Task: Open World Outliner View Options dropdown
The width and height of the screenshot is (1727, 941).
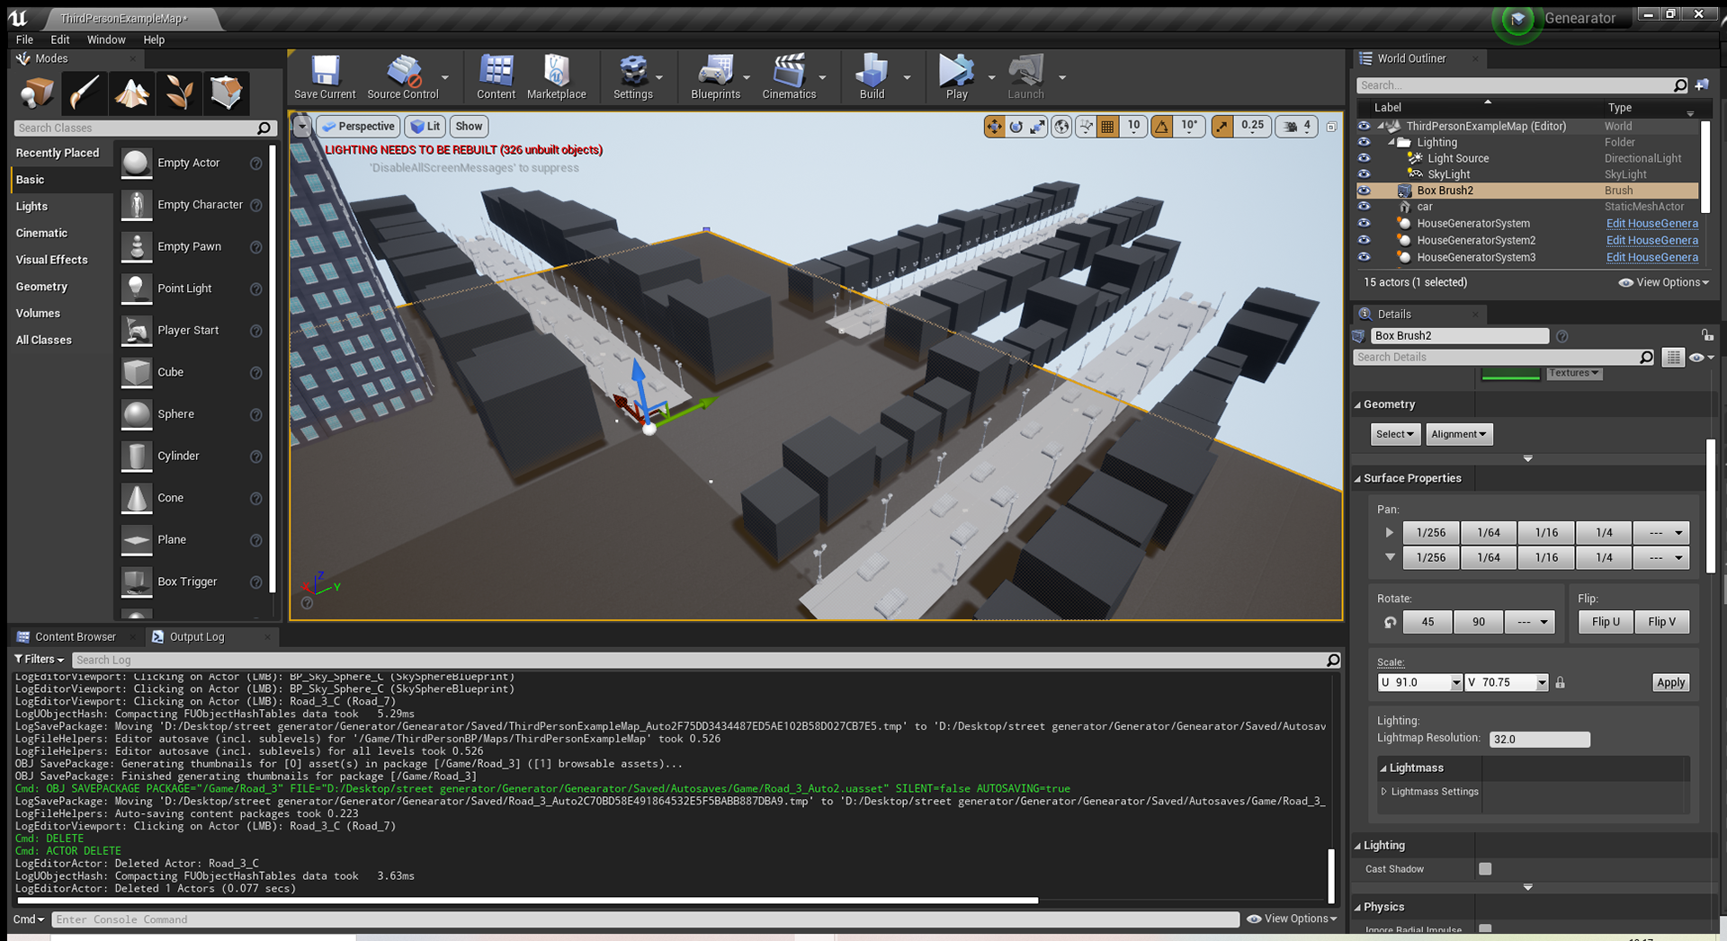Action: (1664, 282)
